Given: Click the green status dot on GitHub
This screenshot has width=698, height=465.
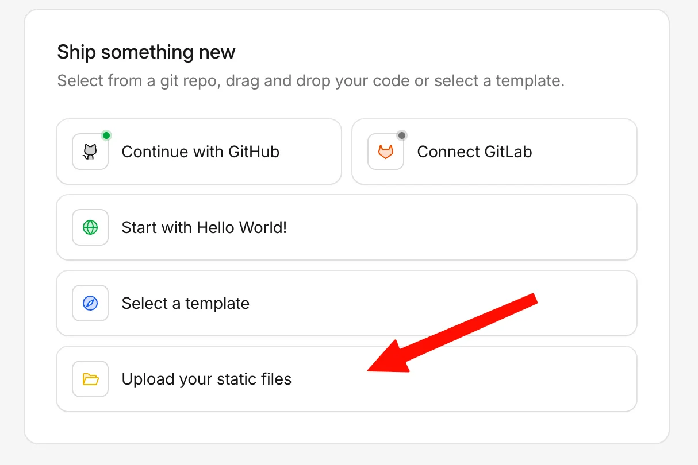Looking at the screenshot, I should 106,135.
